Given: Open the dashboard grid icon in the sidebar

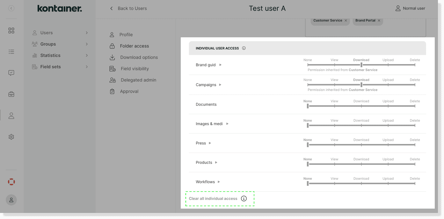Looking at the screenshot, I should [x=11, y=30].
